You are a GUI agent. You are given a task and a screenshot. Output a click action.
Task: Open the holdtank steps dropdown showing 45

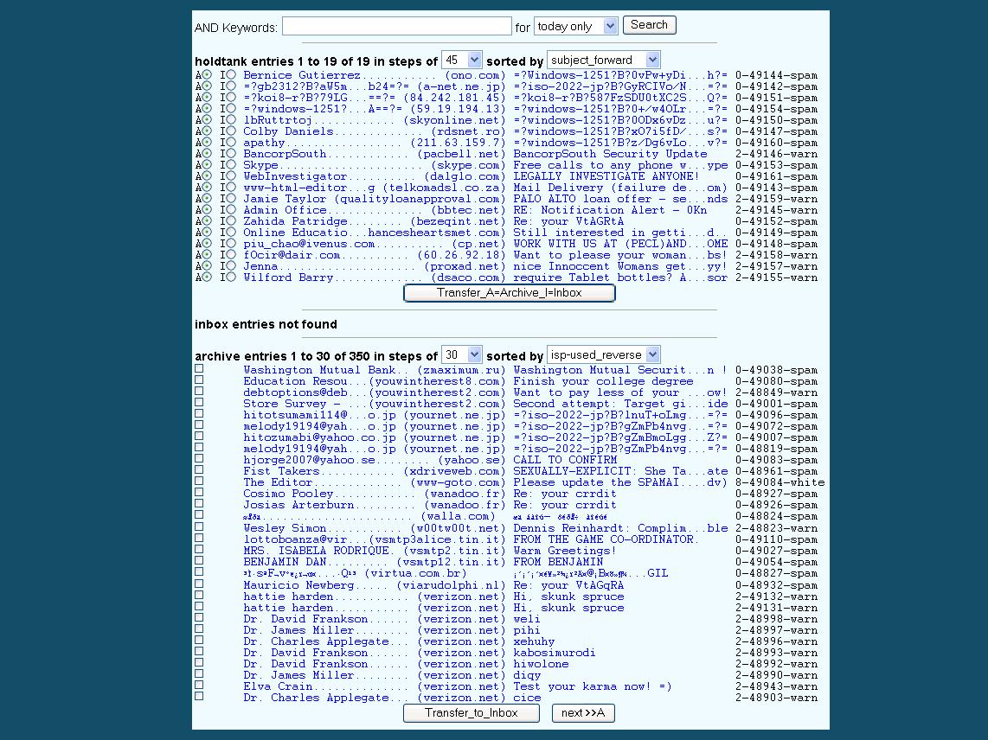click(x=462, y=60)
